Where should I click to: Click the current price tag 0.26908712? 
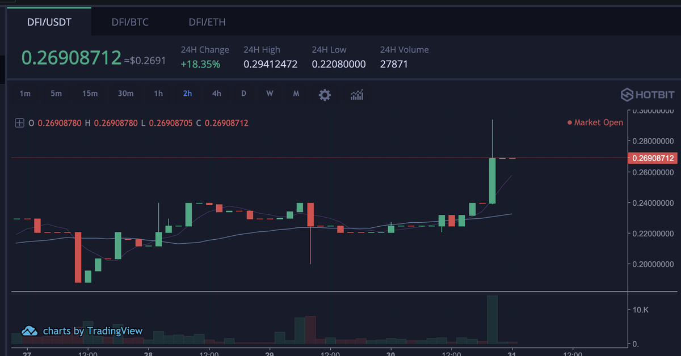(653, 158)
